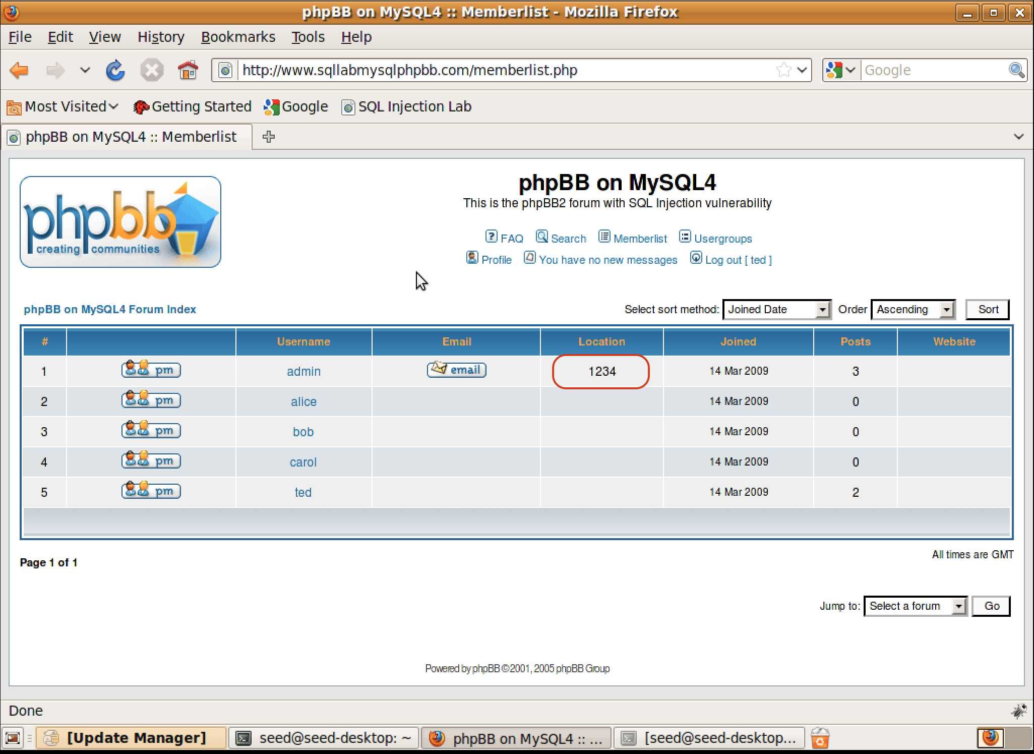Click the show desktop icon in taskbar
Viewport: 1034px width, 754px height.
point(13,738)
